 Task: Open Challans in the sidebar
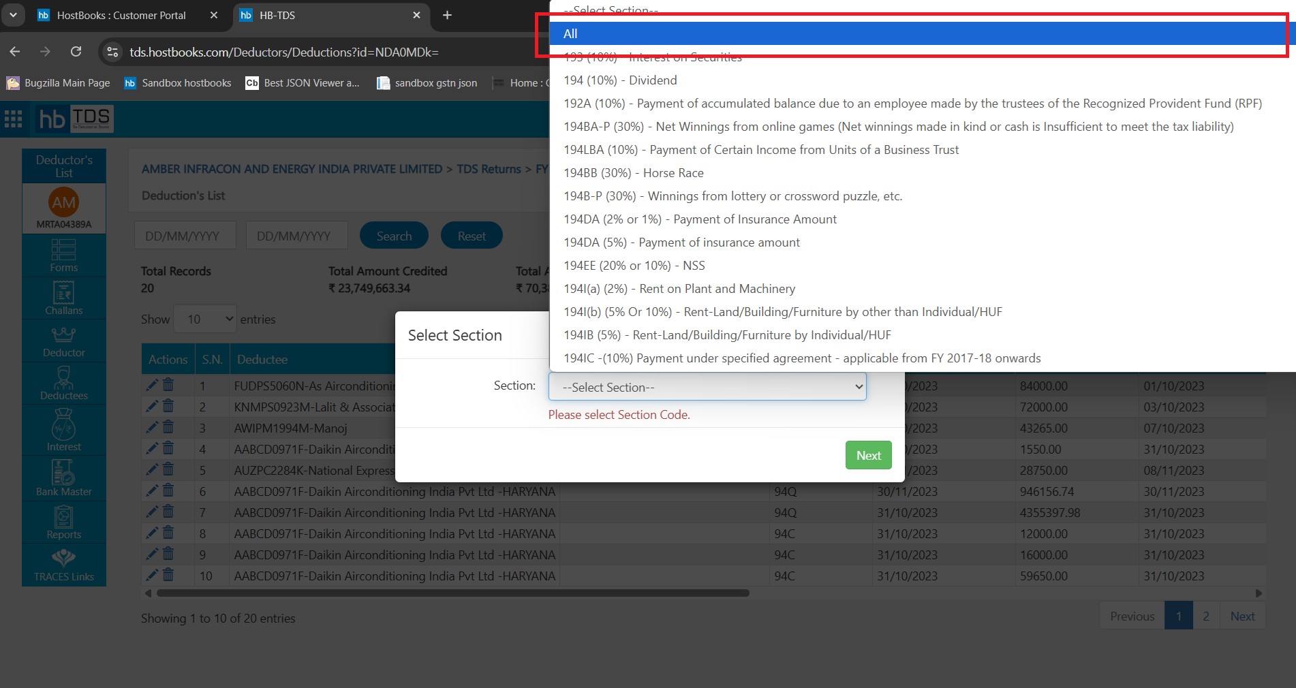[x=63, y=298]
